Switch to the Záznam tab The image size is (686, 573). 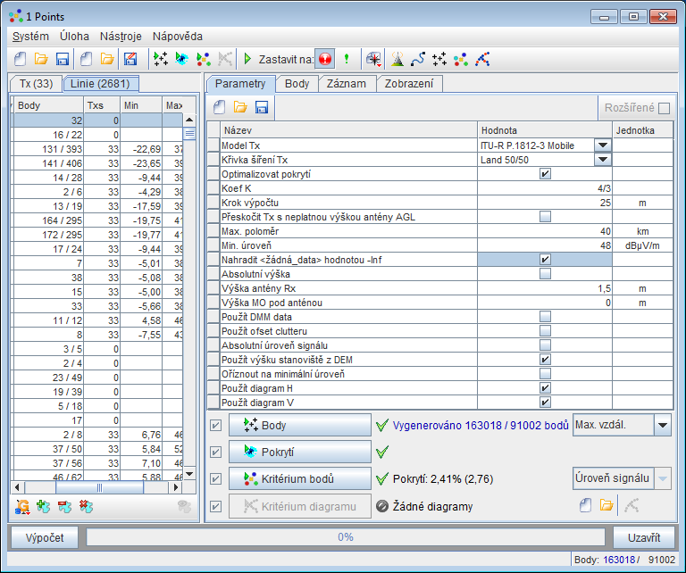[x=347, y=84]
